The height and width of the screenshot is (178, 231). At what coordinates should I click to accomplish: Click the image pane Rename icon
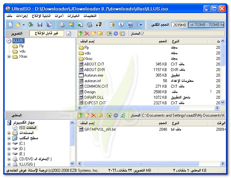(x=100, y=34)
